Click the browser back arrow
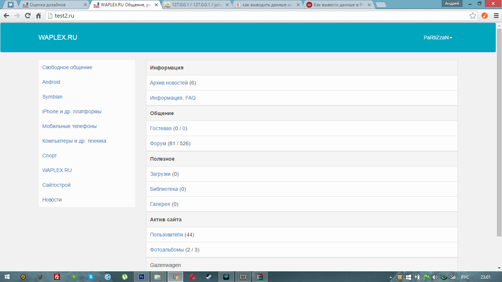Image resolution: width=502 pixels, height=282 pixels. coord(6,15)
